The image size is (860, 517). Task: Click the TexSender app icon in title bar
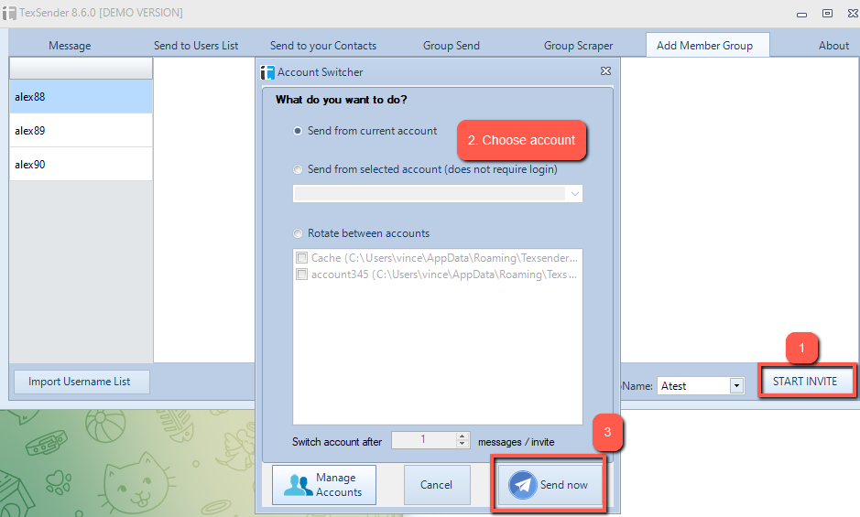9,13
